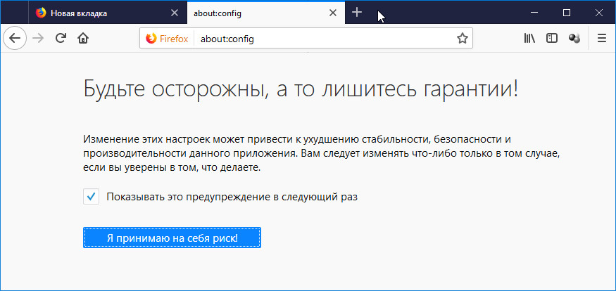Image resolution: width=616 pixels, height=291 pixels.
Task: Uncheck "Показывать это предупреждение" checkbox
Action: coord(91,197)
